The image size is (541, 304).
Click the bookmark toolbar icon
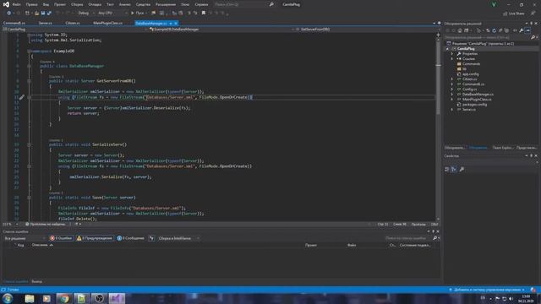coord(204,14)
